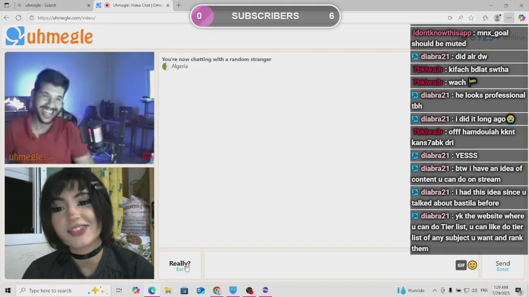
Task: Click the Really? skip button
Action: click(x=180, y=266)
